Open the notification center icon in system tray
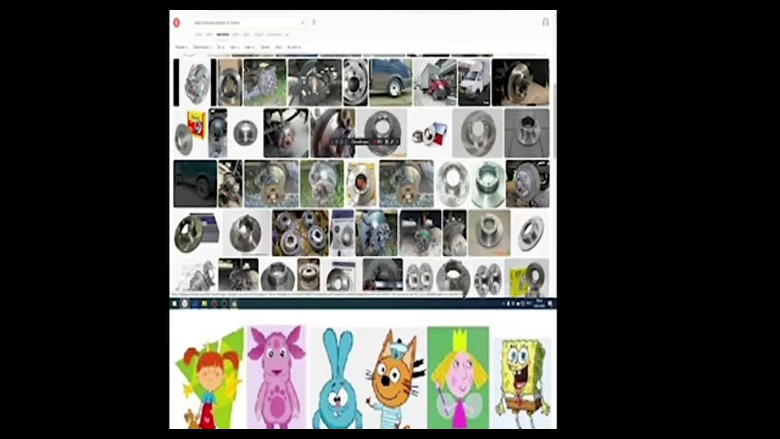This screenshot has width=780, height=439. [x=550, y=304]
